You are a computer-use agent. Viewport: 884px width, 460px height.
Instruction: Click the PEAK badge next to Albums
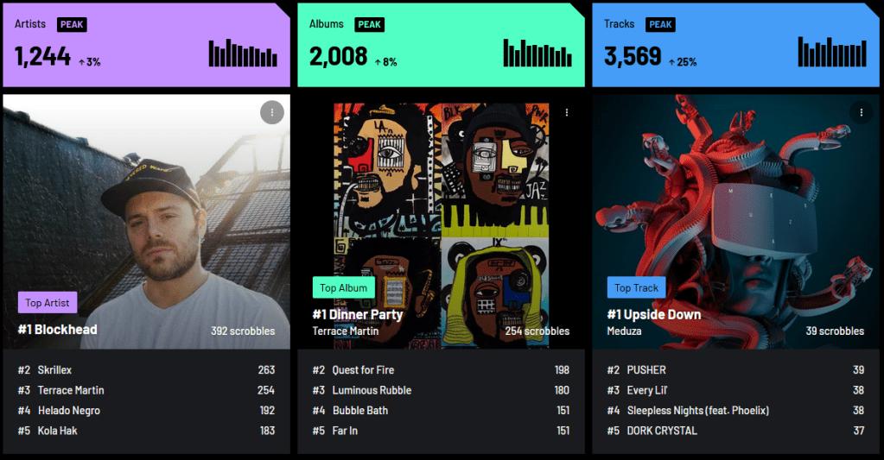(369, 24)
